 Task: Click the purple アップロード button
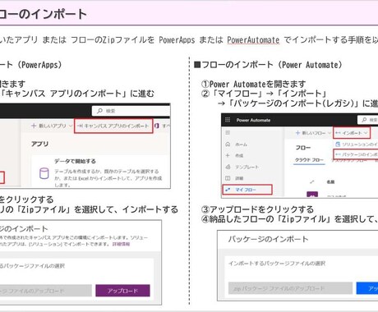coord(122,291)
